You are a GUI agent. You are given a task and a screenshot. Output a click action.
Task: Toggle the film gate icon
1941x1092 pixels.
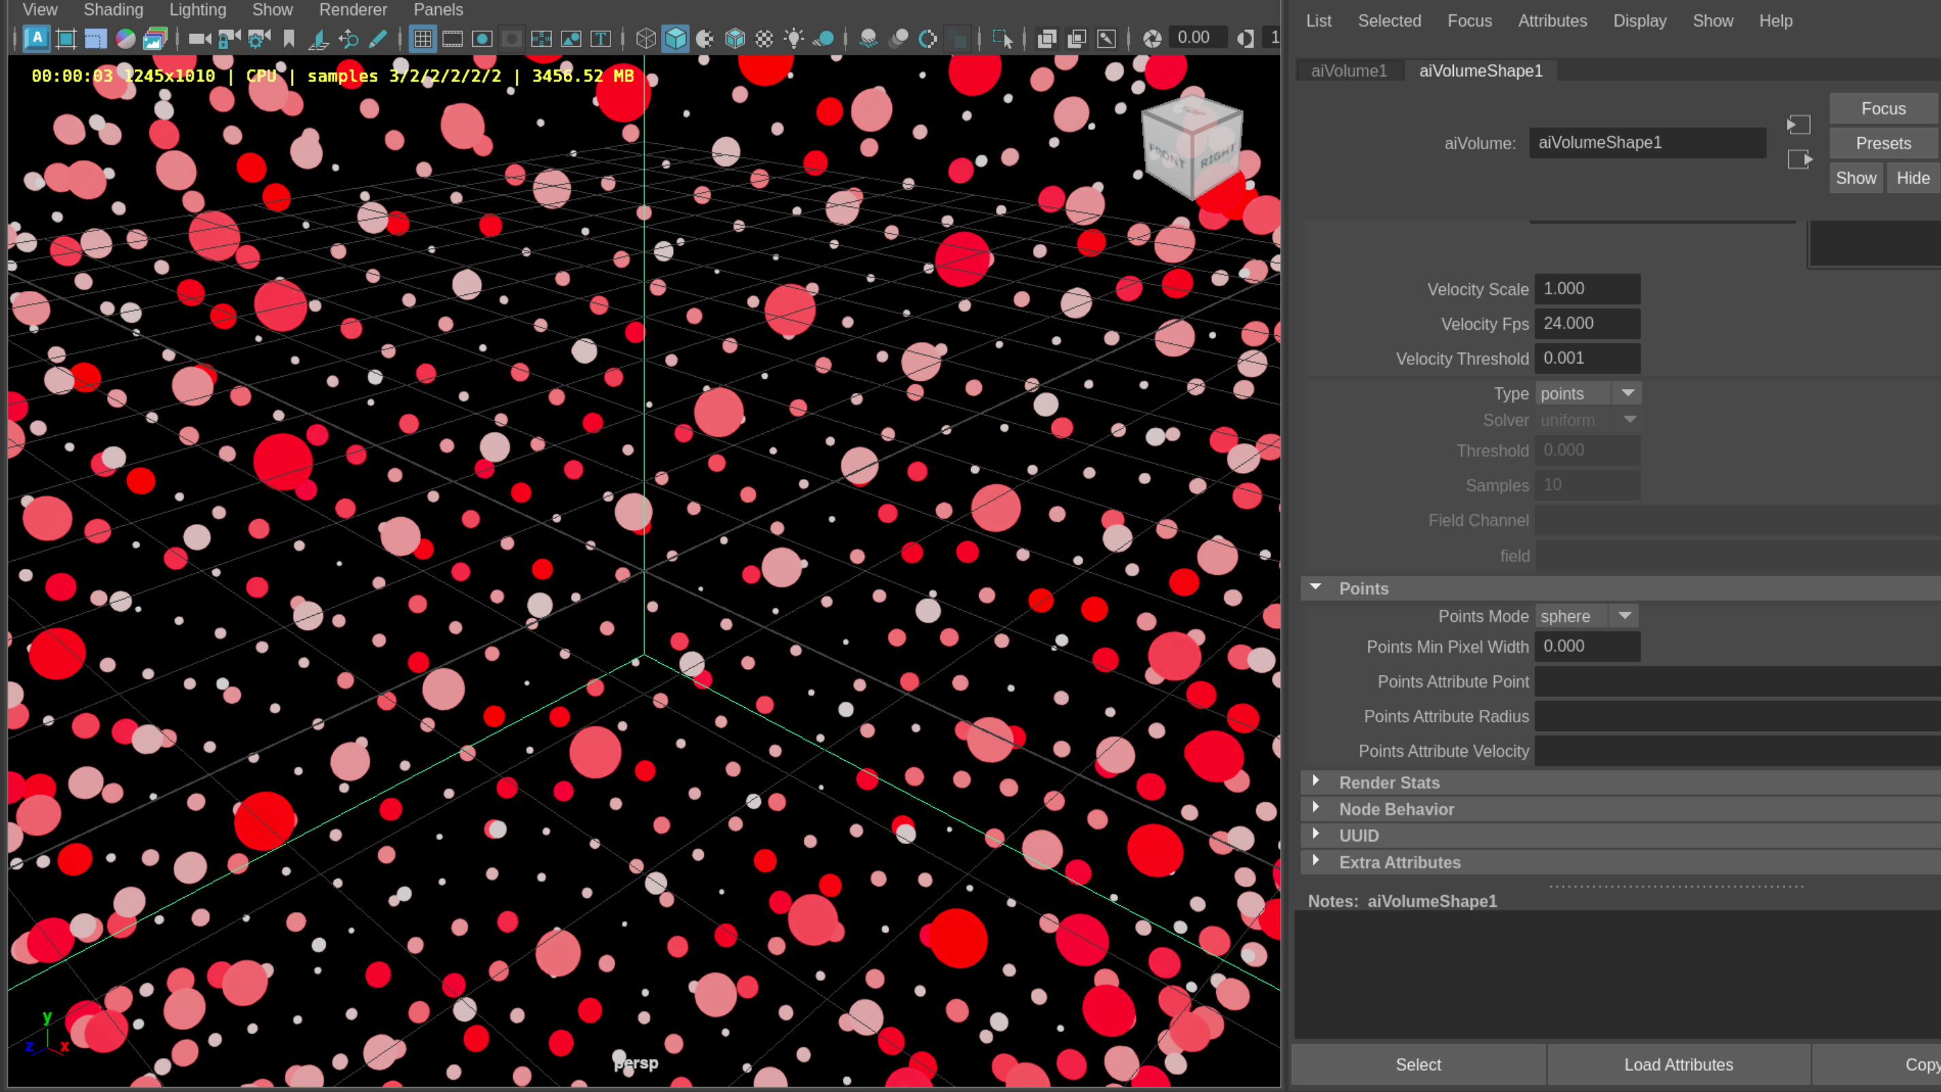tap(453, 38)
